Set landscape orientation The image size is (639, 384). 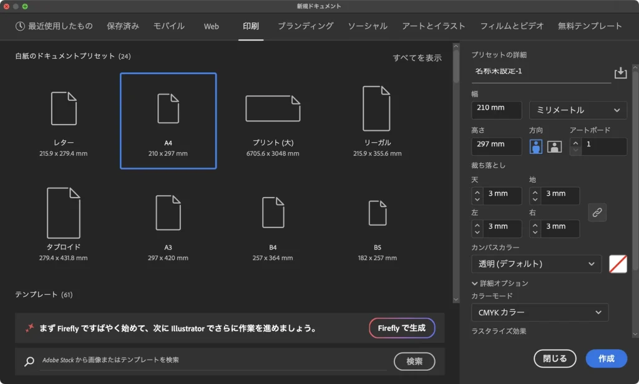554,146
